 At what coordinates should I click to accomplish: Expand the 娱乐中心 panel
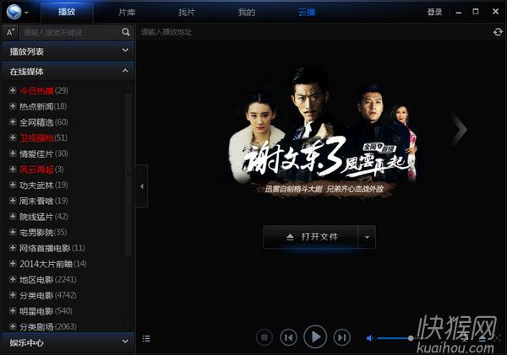68,342
